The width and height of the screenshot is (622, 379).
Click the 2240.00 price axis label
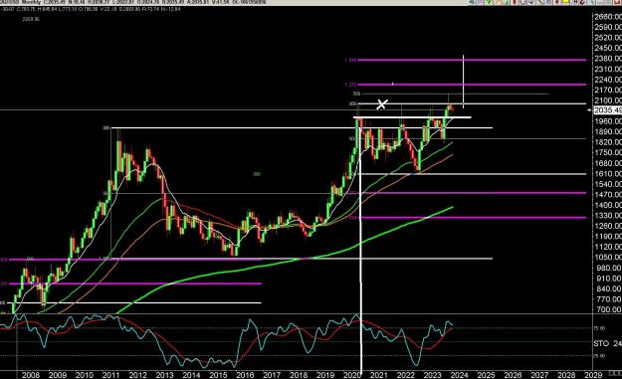click(608, 80)
